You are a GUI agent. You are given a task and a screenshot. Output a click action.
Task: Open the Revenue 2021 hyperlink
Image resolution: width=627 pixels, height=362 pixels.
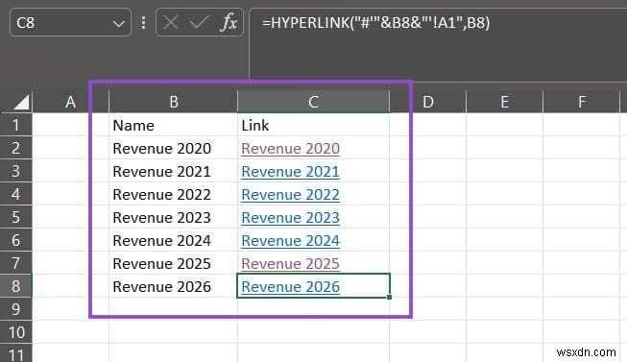click(290, 172)
